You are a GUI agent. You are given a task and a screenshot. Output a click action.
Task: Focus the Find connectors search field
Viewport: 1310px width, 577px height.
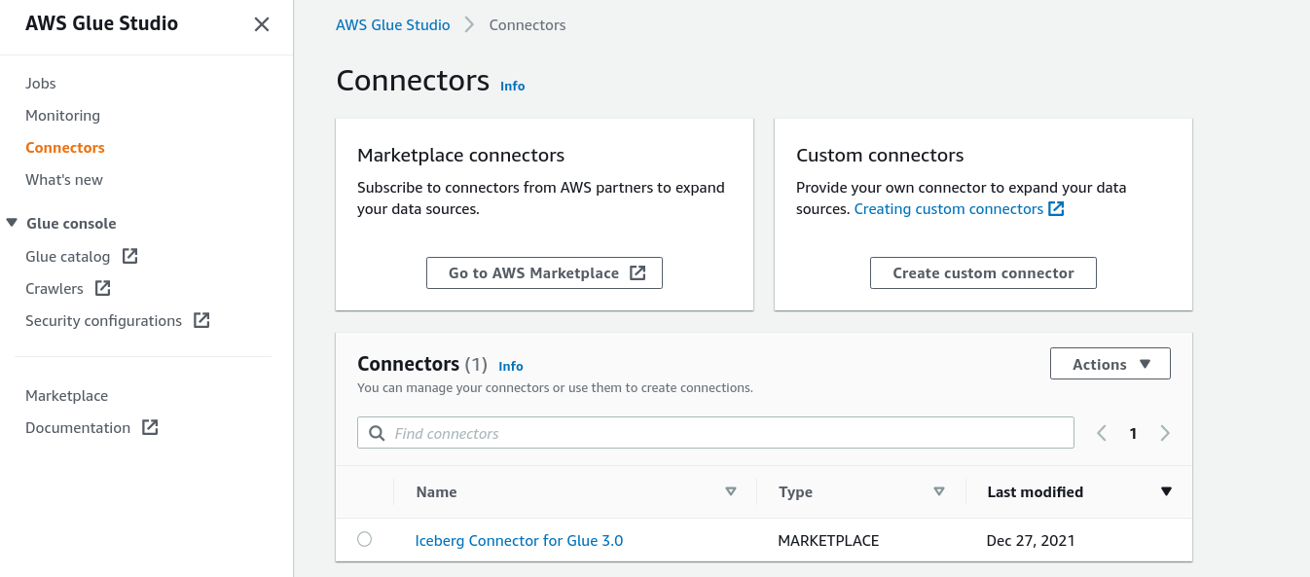click(715, 433)
